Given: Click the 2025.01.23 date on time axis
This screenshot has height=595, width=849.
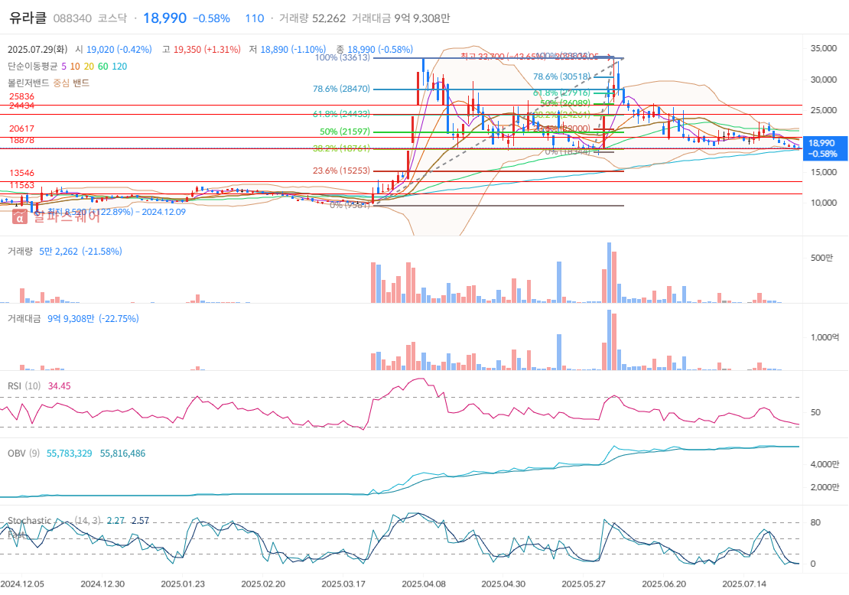Looking at the screenshot, I should tap(183, 584).
